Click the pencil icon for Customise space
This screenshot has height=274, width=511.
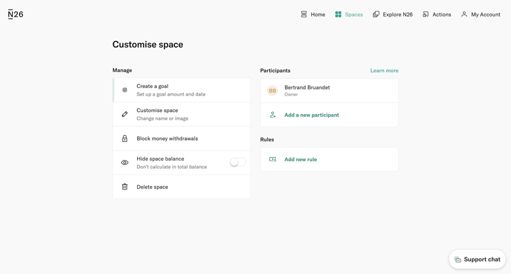(125, 114)
